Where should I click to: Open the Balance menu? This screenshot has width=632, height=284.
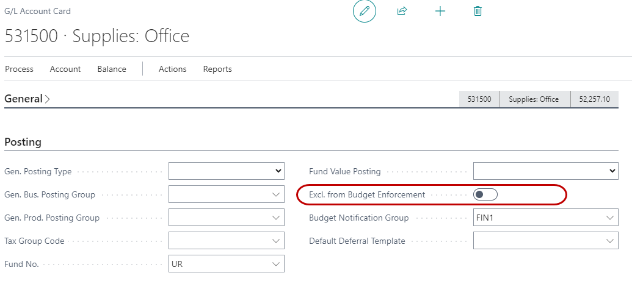(x=112, y=69)
